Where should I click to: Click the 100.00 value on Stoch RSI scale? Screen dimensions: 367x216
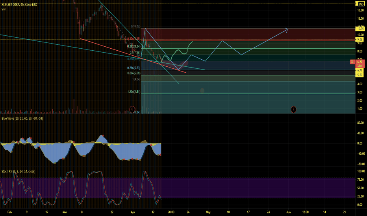coord(361,171)
